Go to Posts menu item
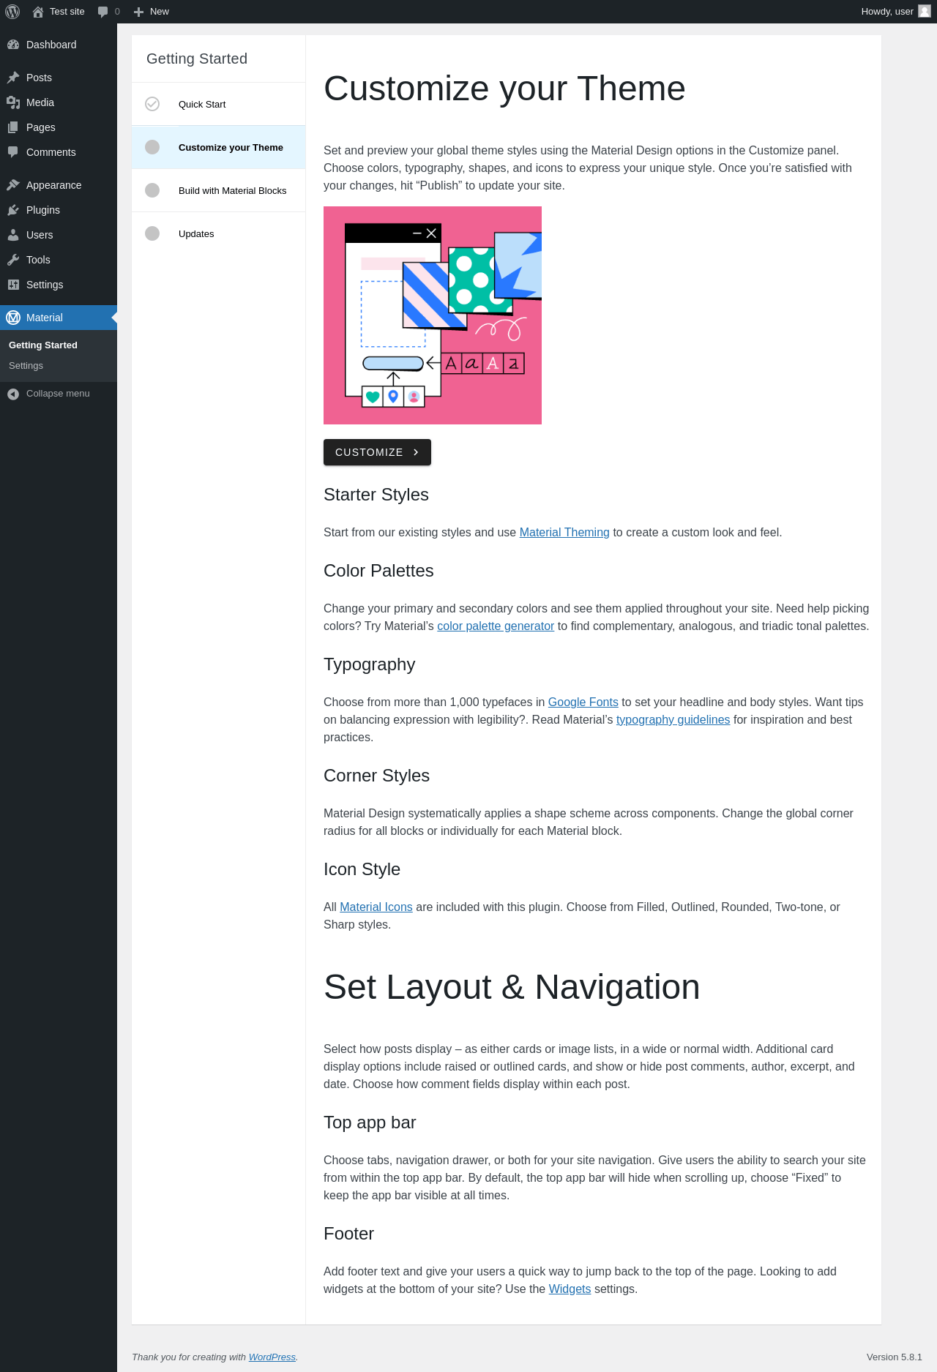Screen dimensions: 937x1372 coord(59,78)
